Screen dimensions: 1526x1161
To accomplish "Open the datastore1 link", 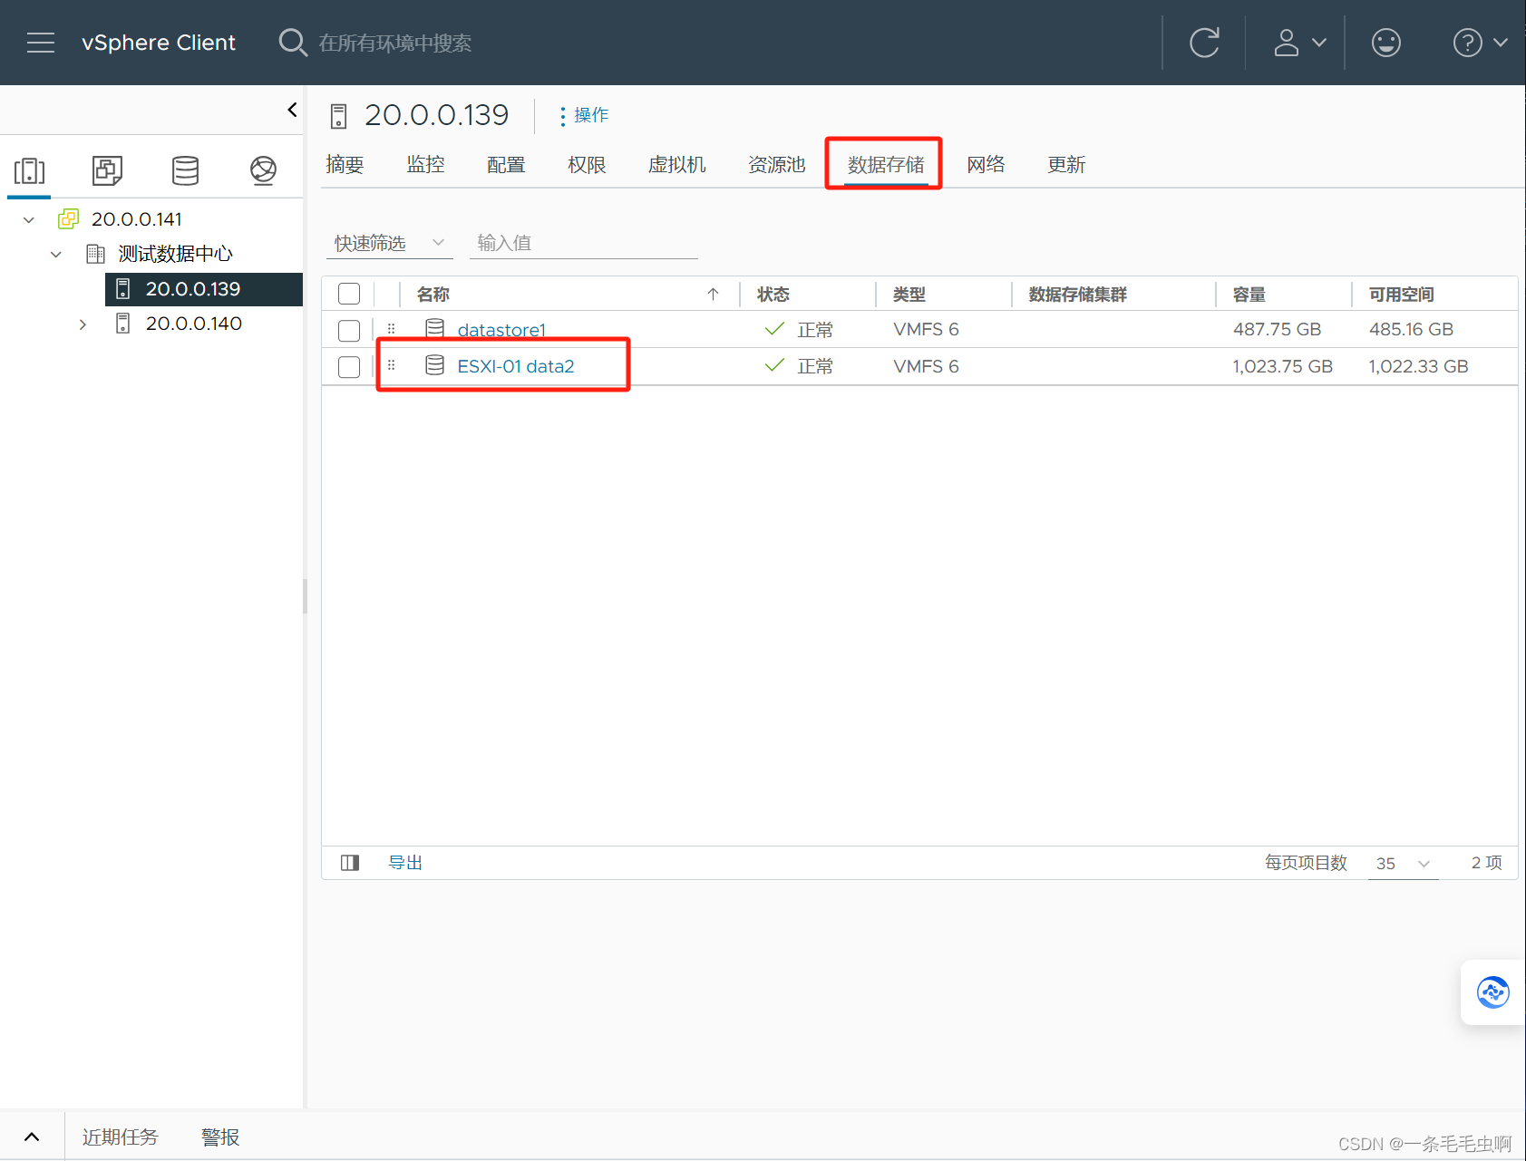I will [501, 330].
